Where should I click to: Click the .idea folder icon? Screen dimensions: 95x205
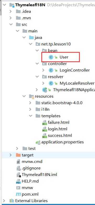pos(18,11)
